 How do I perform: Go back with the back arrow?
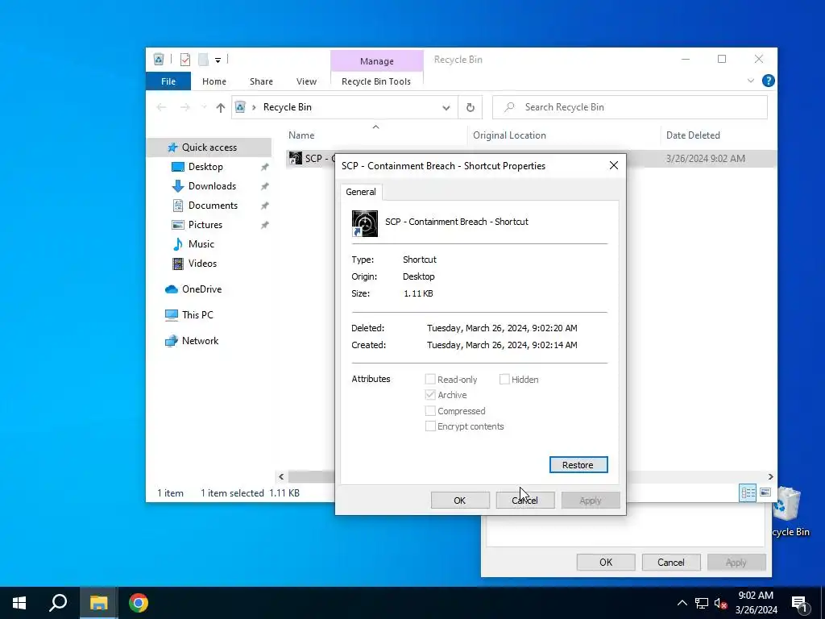point(161,107)
